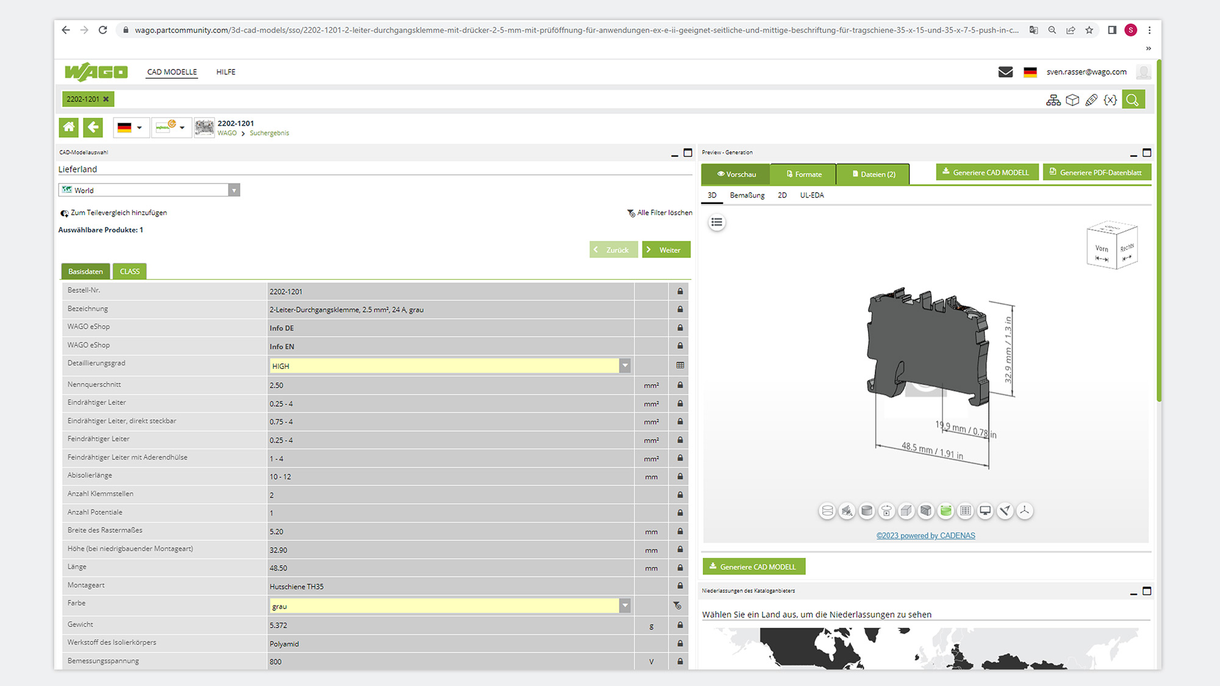The width and height of the screenshot is (1220, 686).
Task: Select the shaded cube display icon
Action: point(906,511)
